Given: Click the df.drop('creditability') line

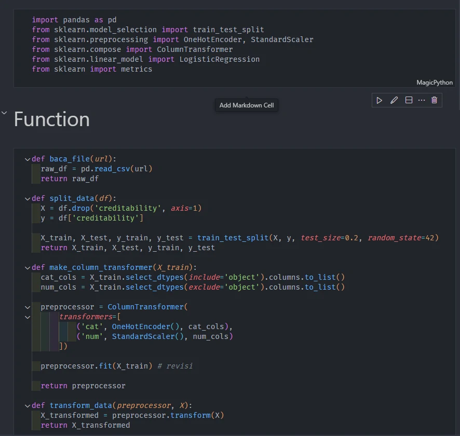Looking at the screenshot, I should pyautogui.click(x=121, y=209).
